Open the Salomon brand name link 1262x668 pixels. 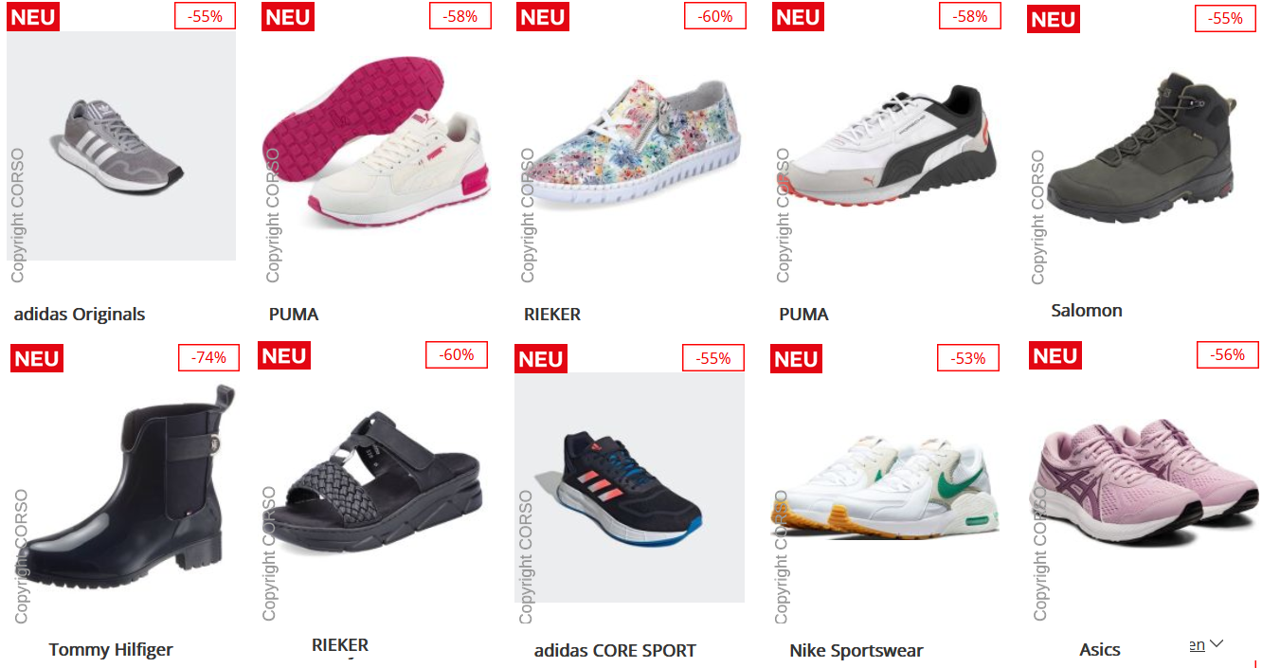coord(1087,311)
